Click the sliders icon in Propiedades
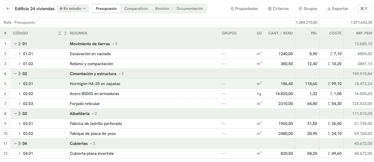This screenshot has height=162, width=374. point(232,9)
